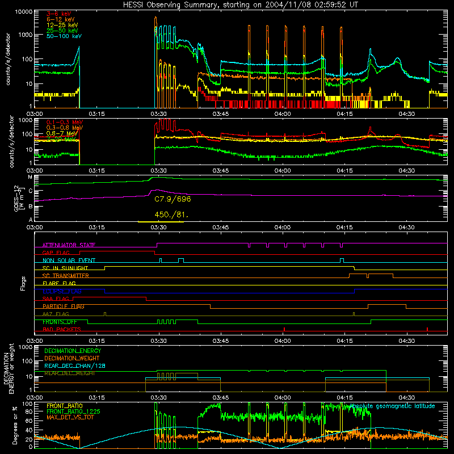This screenshot has height=454, width=454.
Task: Click the Flags axis label
Action: [23, 283]
